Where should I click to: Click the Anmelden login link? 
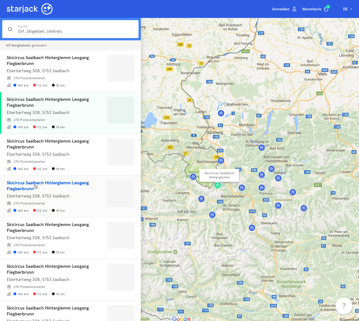(281, 9)
